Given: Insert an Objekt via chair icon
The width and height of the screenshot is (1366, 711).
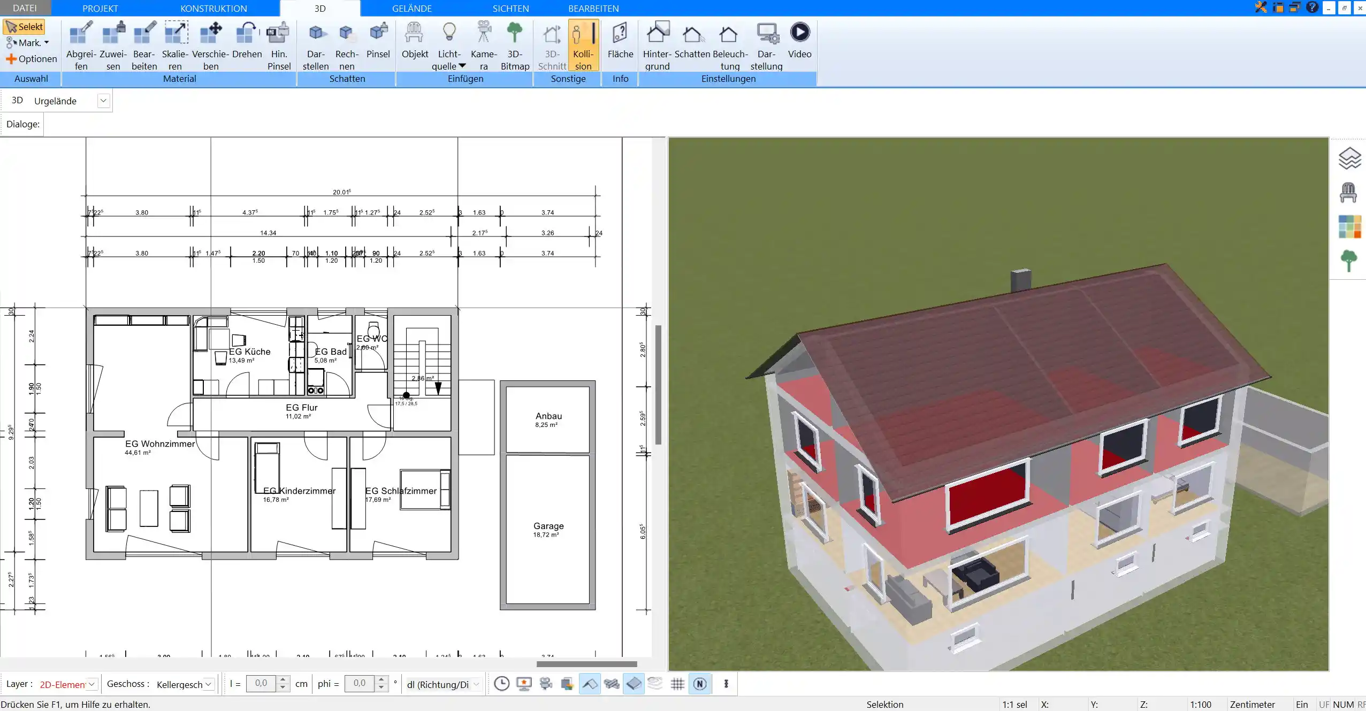Looking at the screenshot, I should point(415,40).
